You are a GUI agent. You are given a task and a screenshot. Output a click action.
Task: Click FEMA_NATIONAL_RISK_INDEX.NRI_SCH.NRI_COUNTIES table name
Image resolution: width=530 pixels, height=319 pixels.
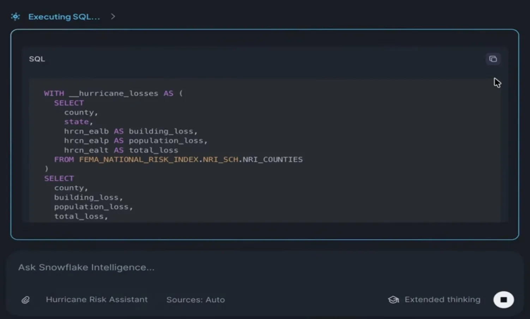[x=191, y=160]
